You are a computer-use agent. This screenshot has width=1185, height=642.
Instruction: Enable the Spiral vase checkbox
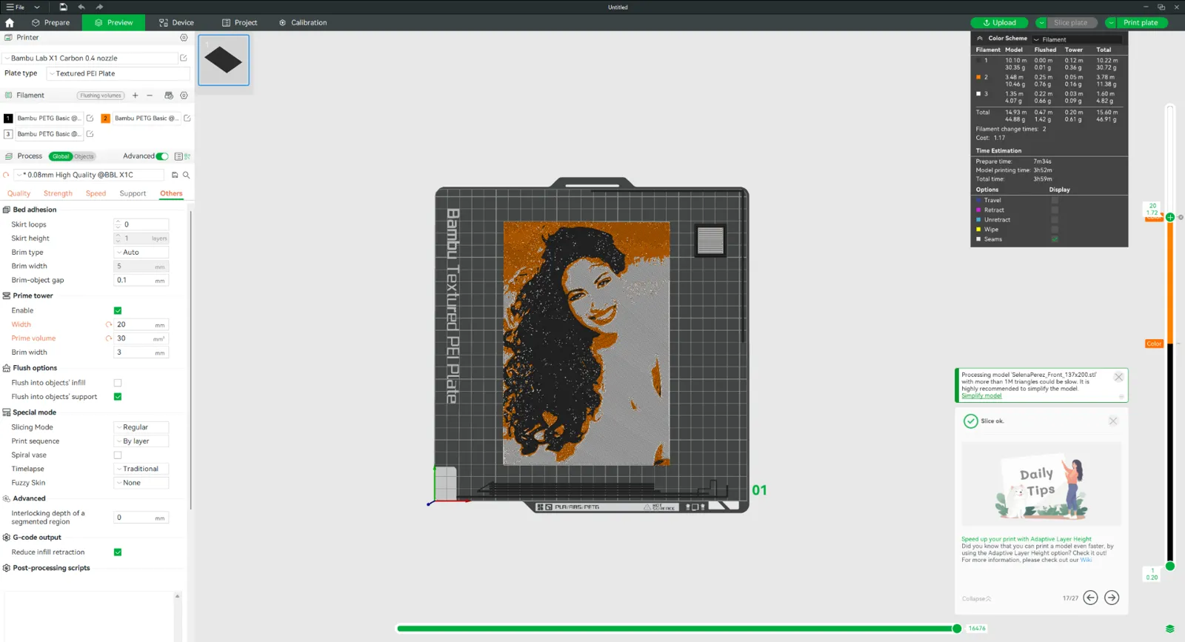(118, 455)
